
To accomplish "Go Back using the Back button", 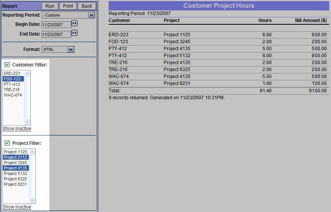I will click(x=87, y=6).
